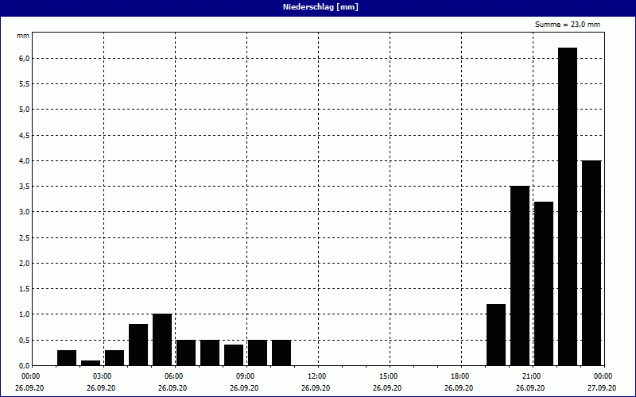Select the smallest bar of 0,1 mm
Viewport: 636px width, 397px height.
(x=91, y=363)
